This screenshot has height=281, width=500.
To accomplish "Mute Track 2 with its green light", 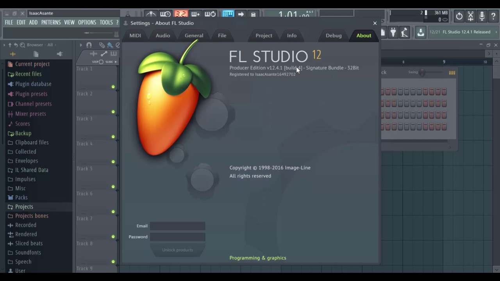I will click(113, 112).
